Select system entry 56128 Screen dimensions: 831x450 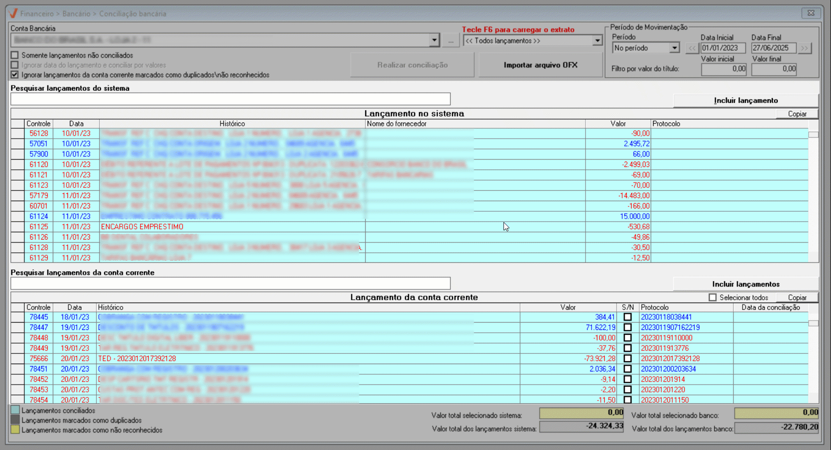pos(39,133)
